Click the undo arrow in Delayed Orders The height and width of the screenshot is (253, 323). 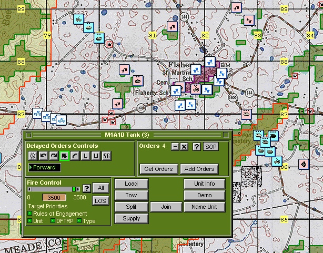click(43, 156)
